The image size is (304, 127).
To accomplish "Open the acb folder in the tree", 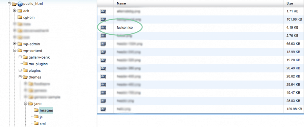I will [x=26, y=11].
